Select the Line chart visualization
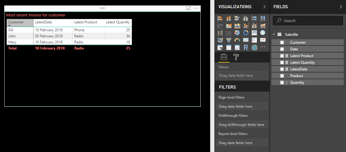Viewport: 346px width, 152px height. click(x=220, y=26)
